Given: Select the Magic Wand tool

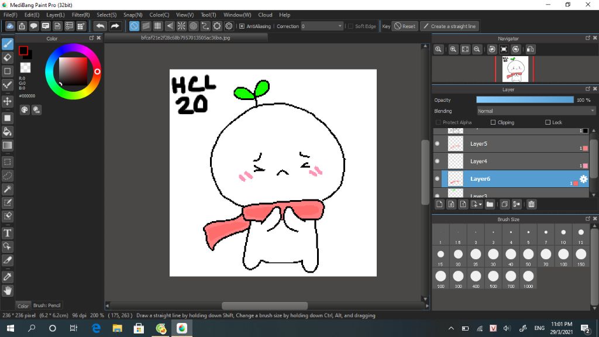Looking at the screenshot, I should 8,189.
